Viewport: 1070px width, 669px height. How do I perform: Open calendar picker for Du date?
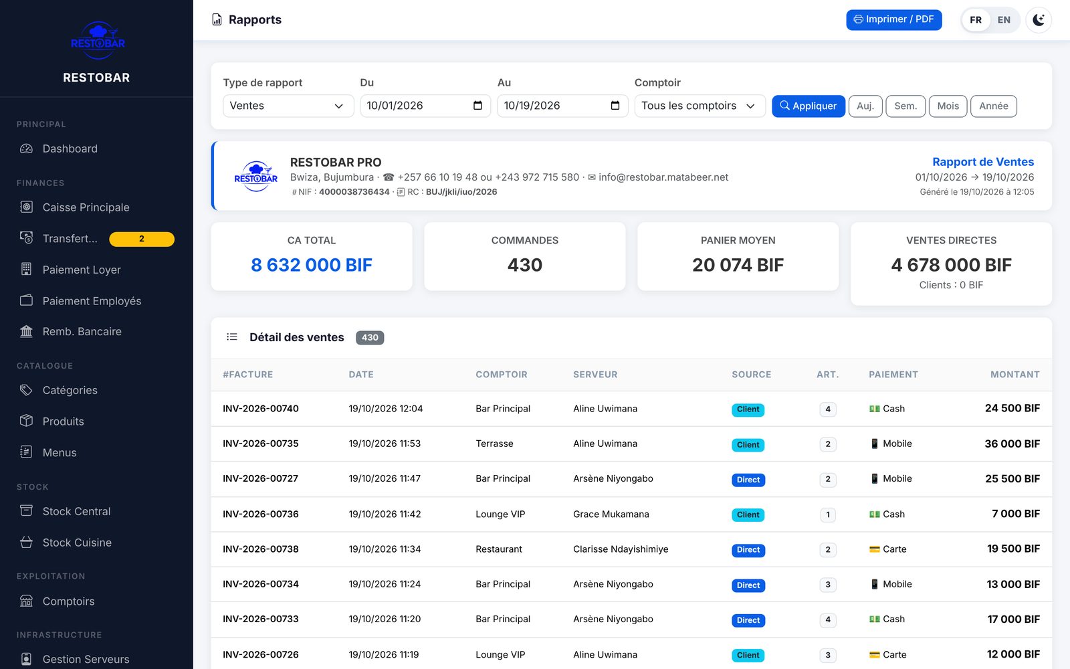coord(477,106)
